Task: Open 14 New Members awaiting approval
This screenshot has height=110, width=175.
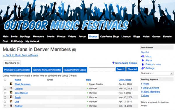Action: coord(150,92)
